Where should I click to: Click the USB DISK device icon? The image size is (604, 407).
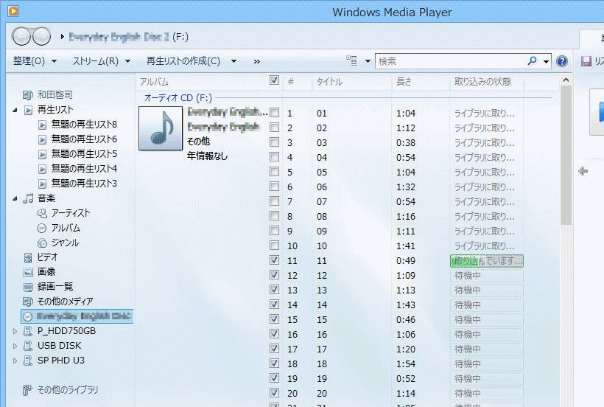click(28, 346)
